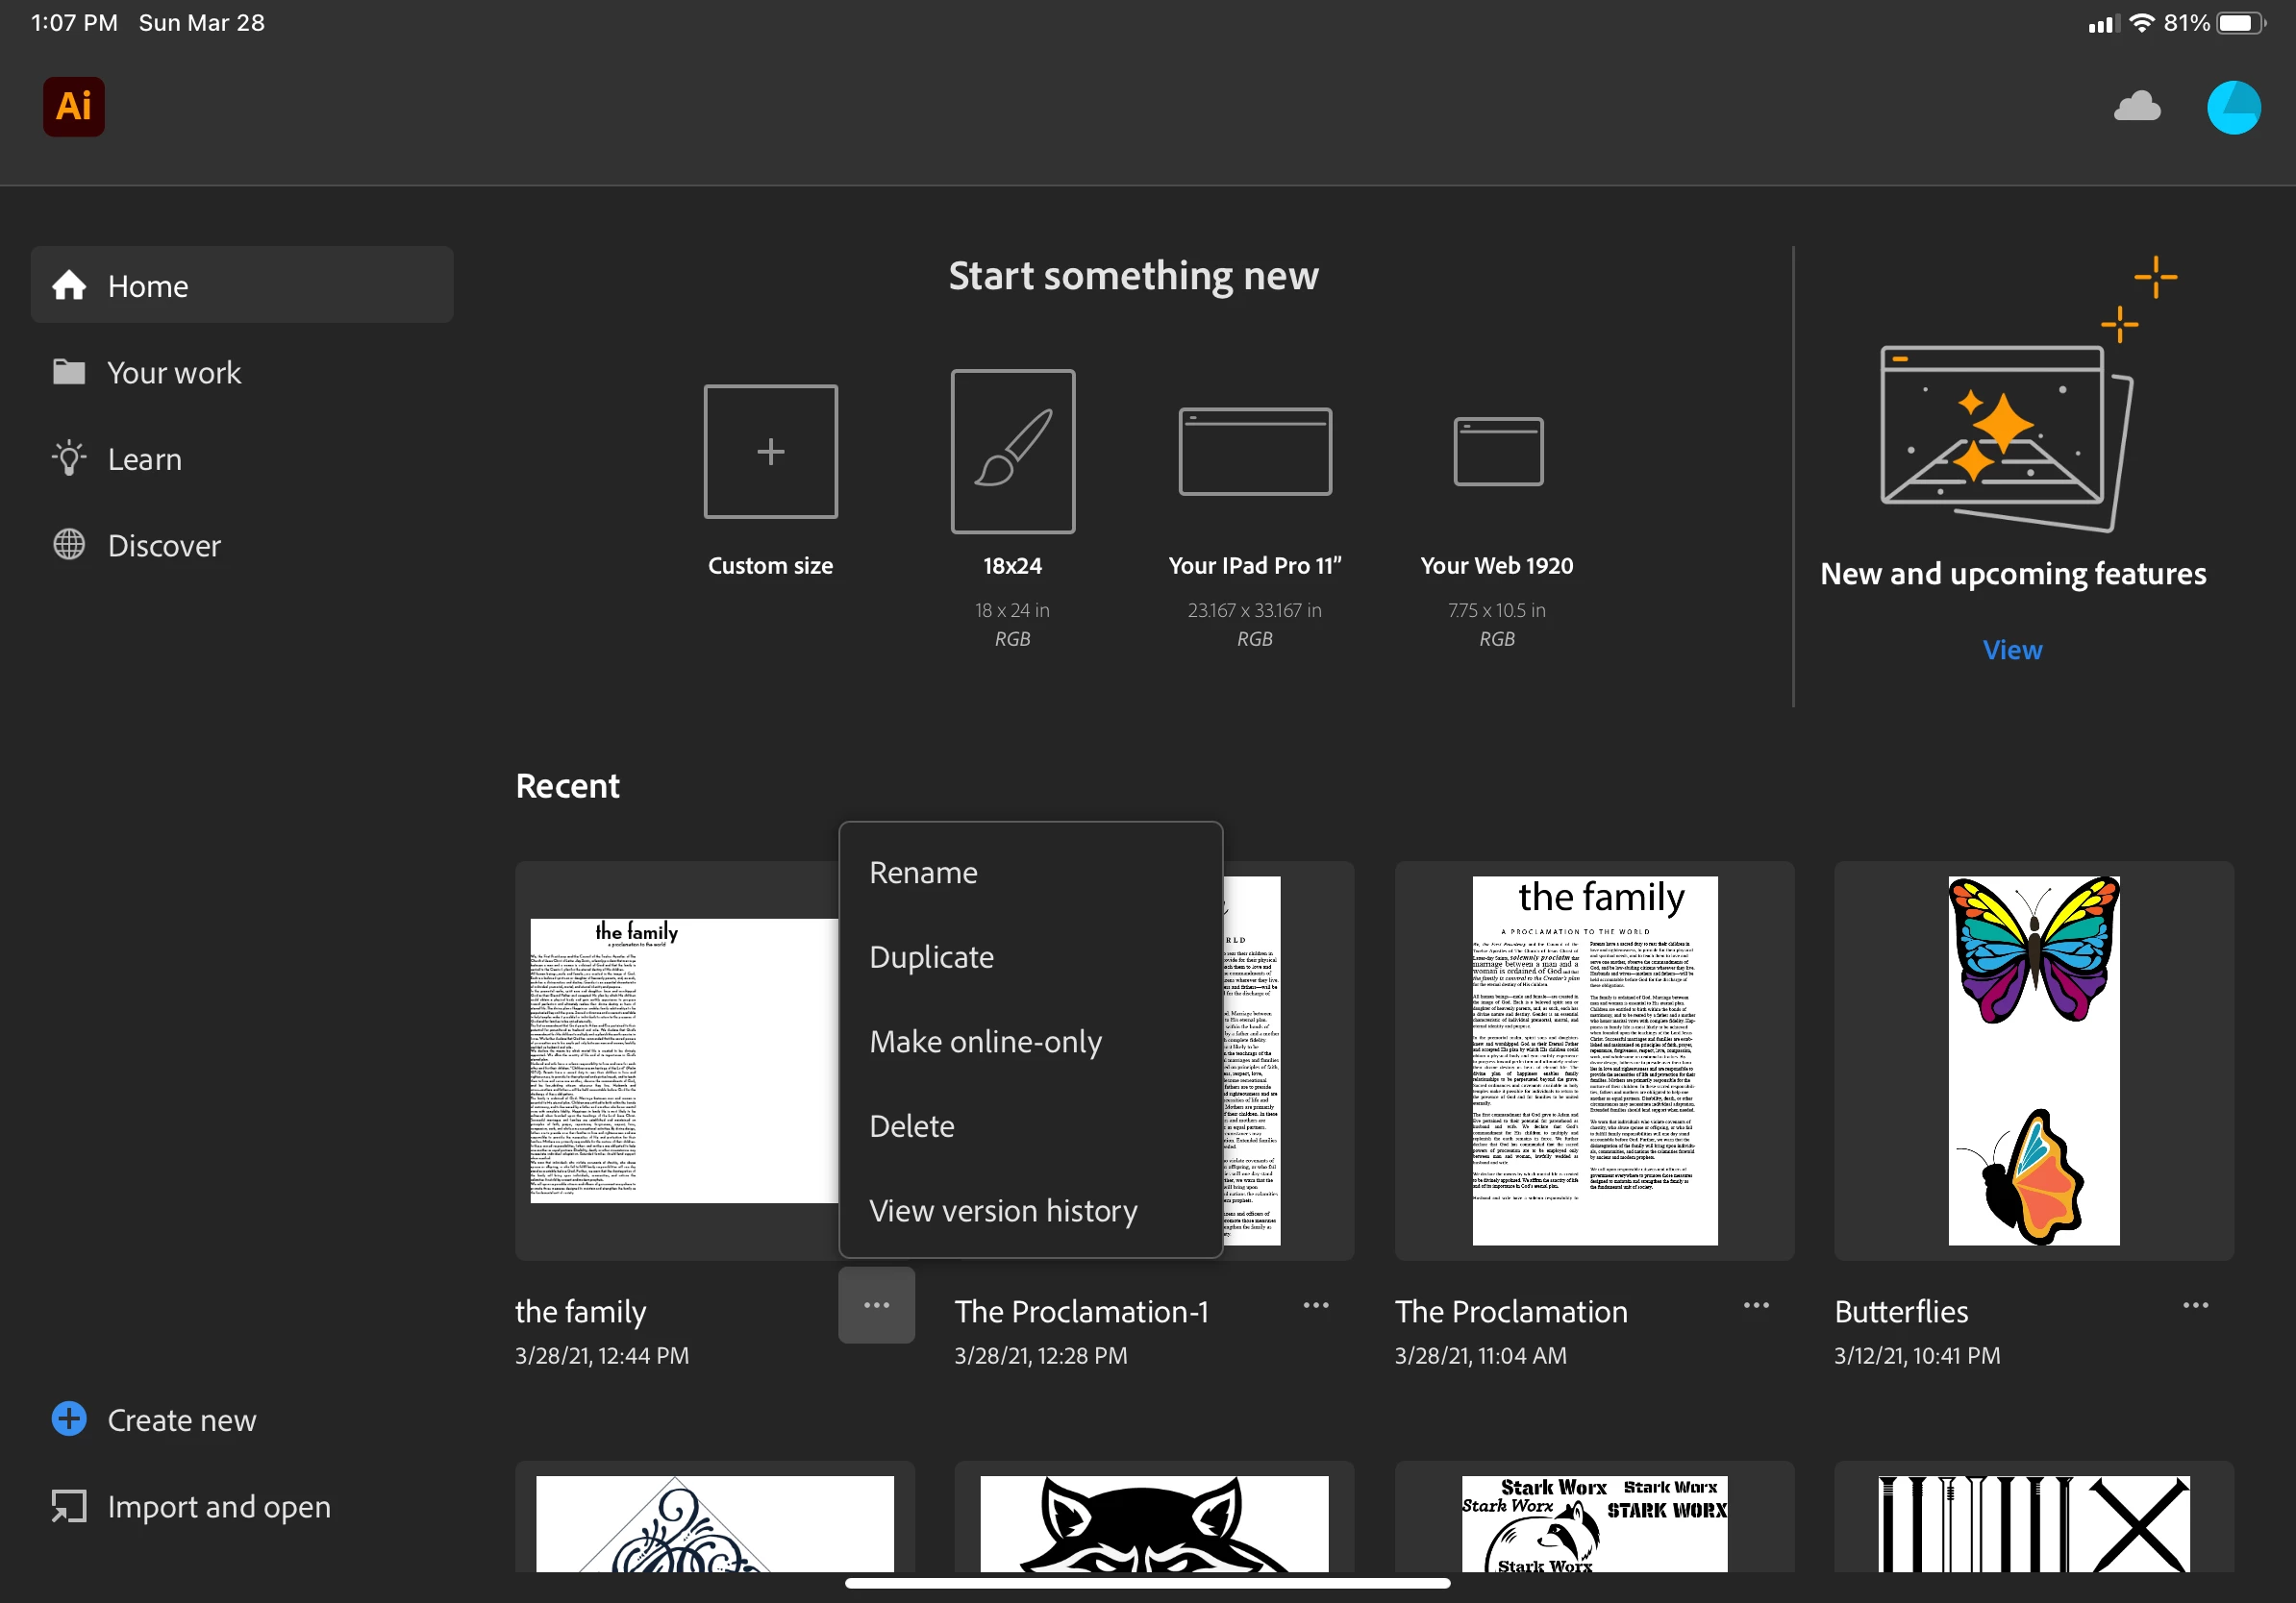Image resolution: width=2296 pixels, height=1603 pixels.
Task: Open the Learn section
Action: (144, 459)
